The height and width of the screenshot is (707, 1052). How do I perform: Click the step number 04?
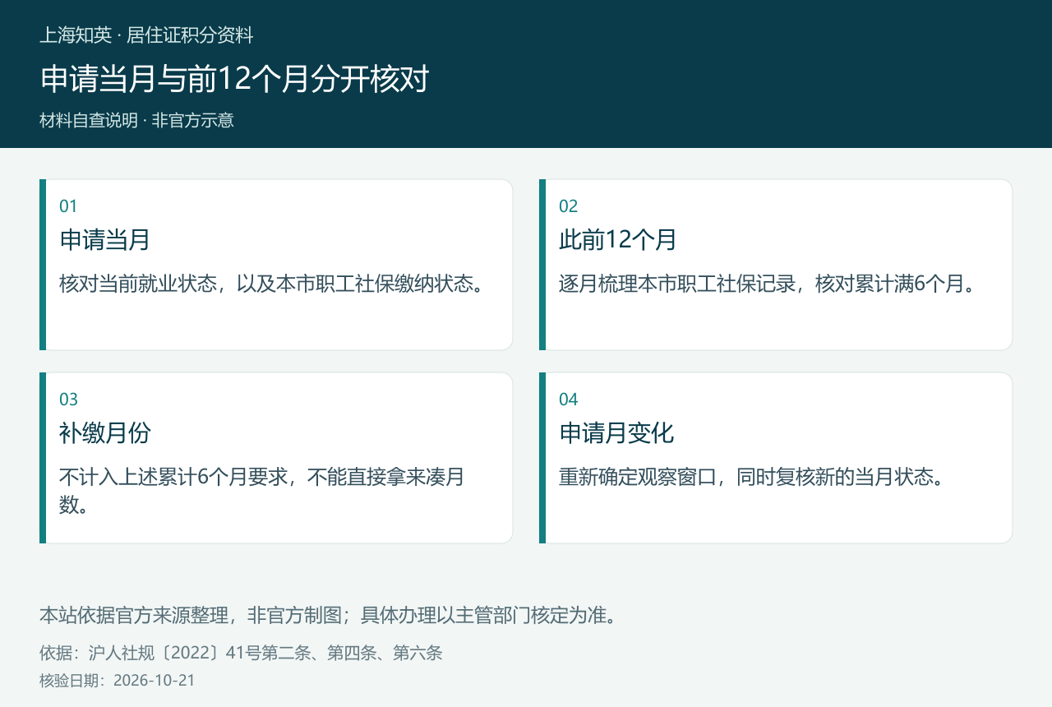[569, 400]
